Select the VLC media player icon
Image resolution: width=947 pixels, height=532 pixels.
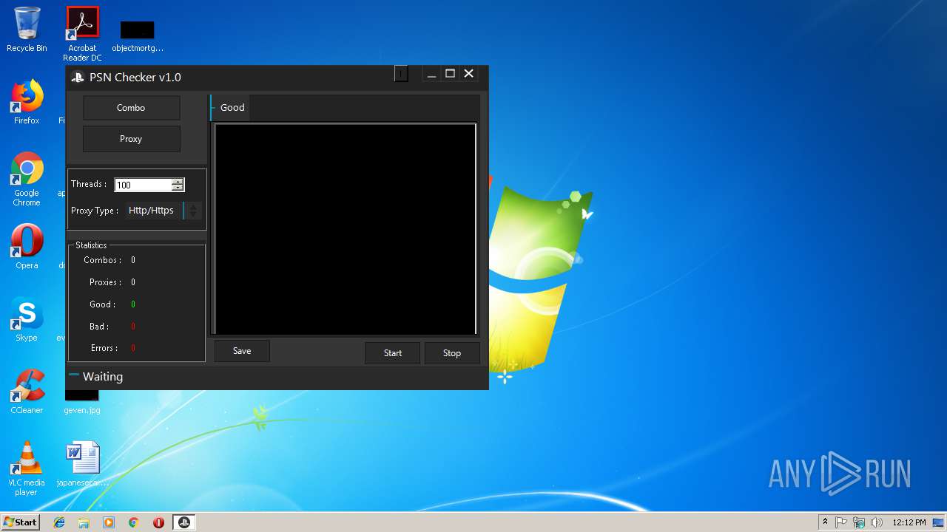[27, 469]
